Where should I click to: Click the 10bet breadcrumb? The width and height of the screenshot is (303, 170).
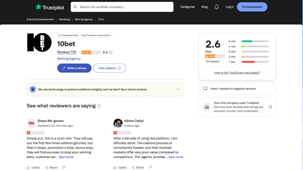tap(101, 19)
